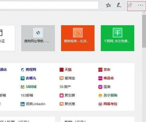The image size is (146, 122).
Task: Click the 爱淘宝 orange icon
Action: tap(62, 78)
